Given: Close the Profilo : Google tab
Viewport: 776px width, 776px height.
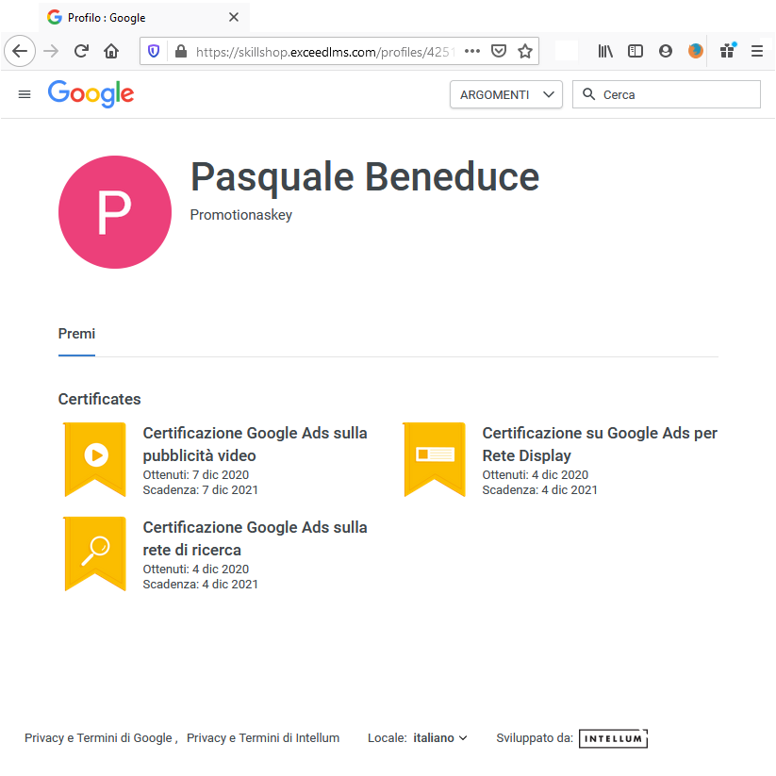Looking at the screenshot, I should pos(234,17).
